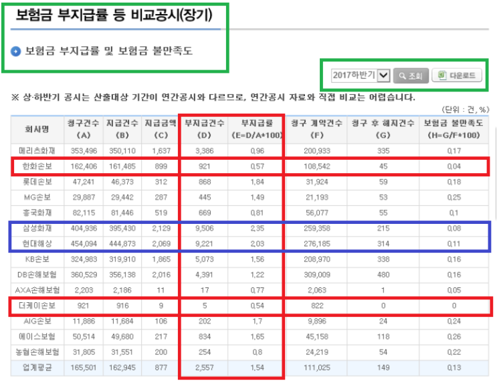Click KB손보 nonpayment count 5,073

[x=205, y=259]
